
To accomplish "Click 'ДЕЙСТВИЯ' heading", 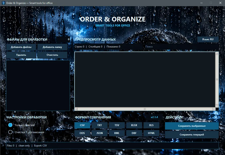I will coord(174,118).
